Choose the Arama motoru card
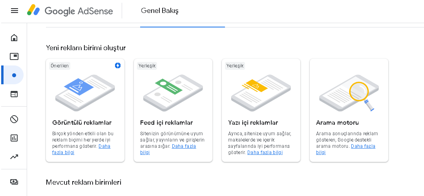 349,111
